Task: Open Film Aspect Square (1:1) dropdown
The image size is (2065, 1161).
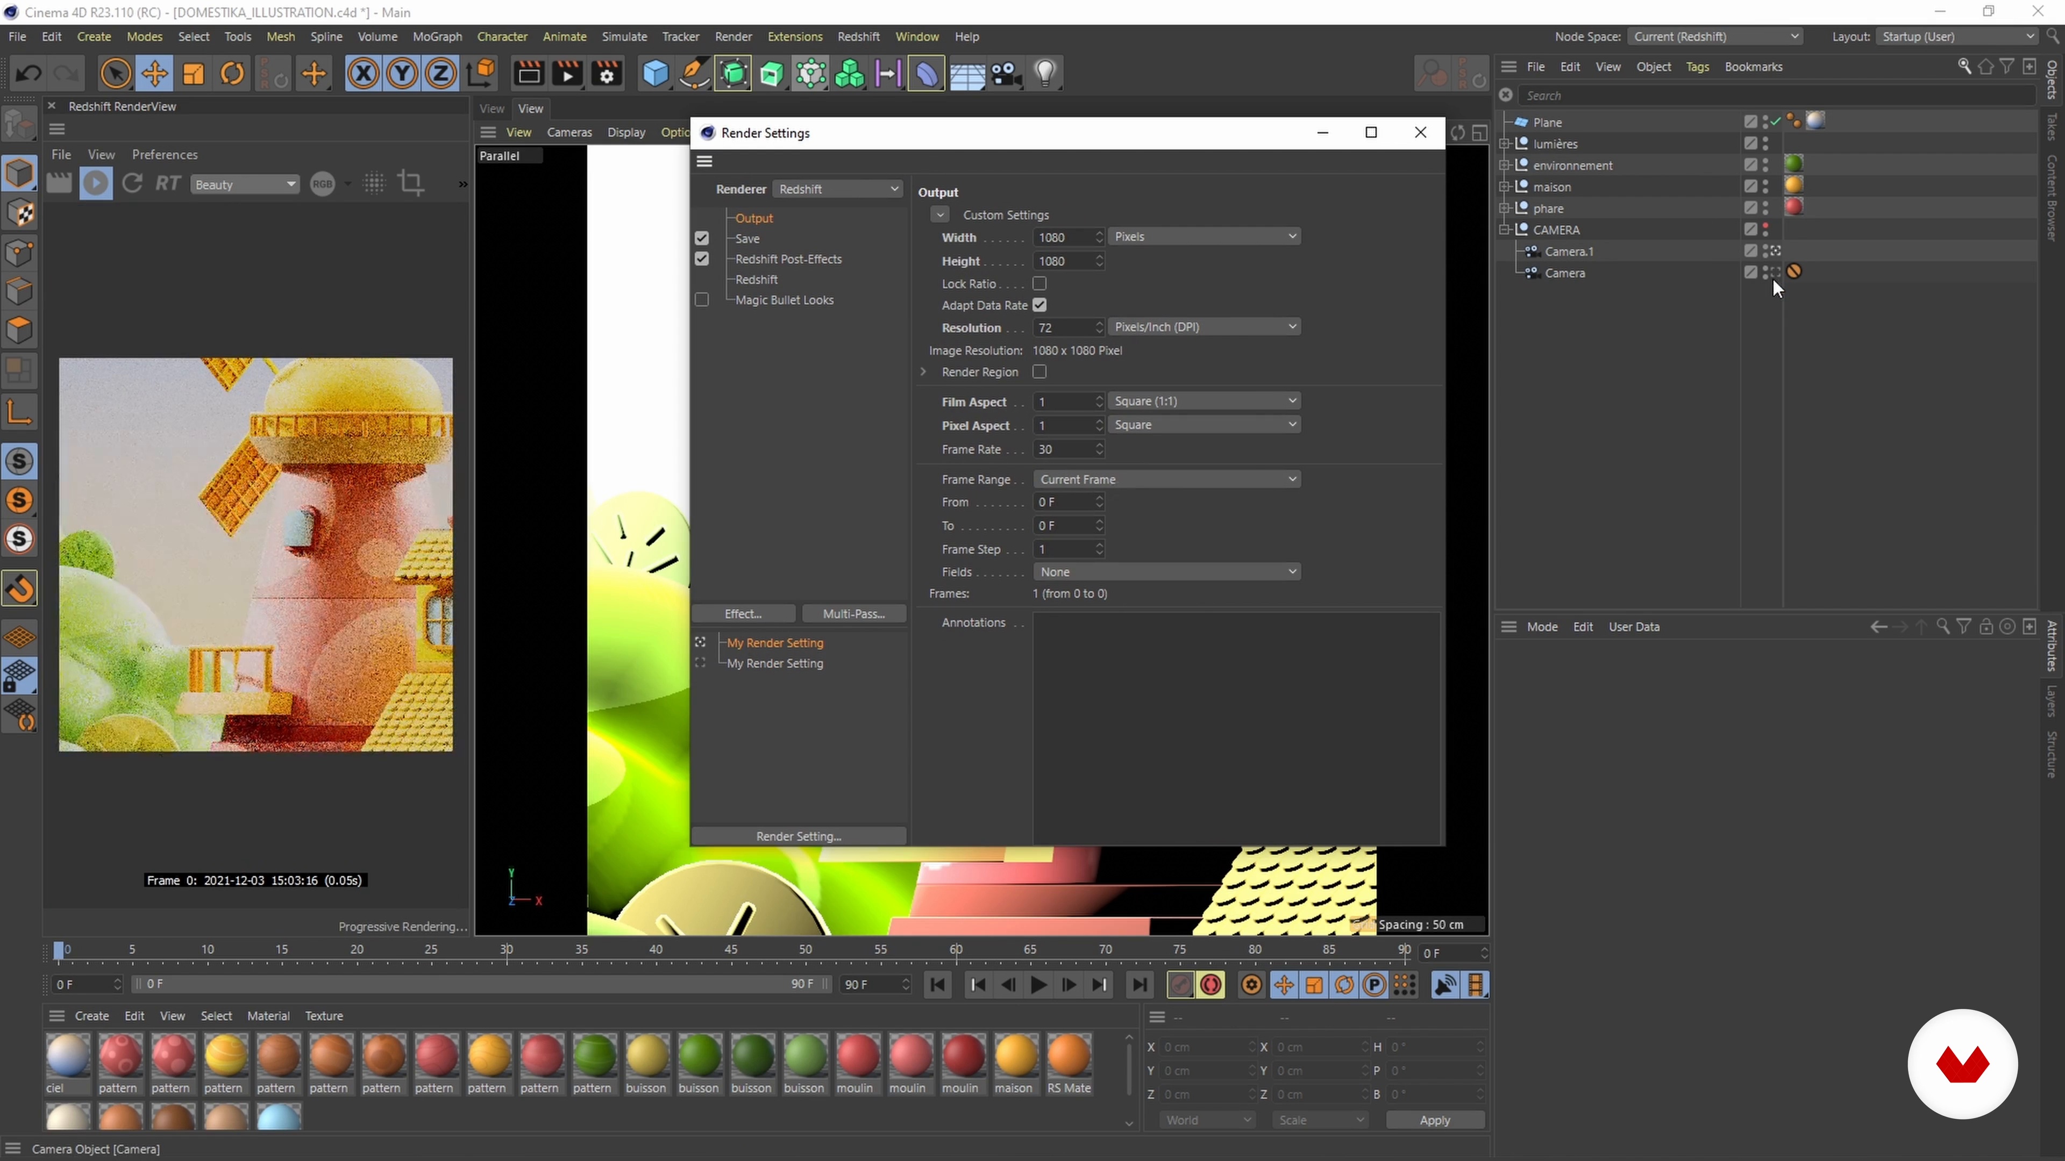Action: coord(1204,400)
